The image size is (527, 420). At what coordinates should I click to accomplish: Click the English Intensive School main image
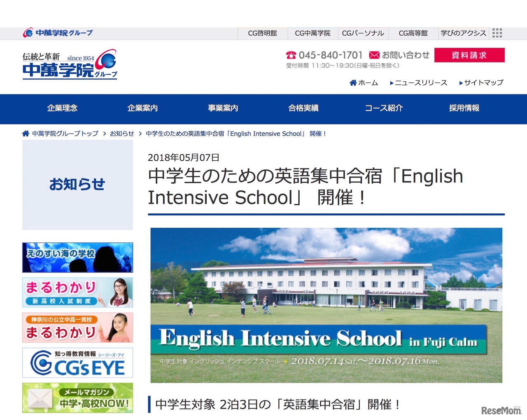[326, 305]
